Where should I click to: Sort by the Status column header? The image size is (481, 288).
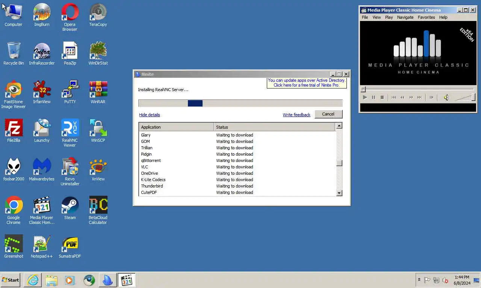coord(274,127)
